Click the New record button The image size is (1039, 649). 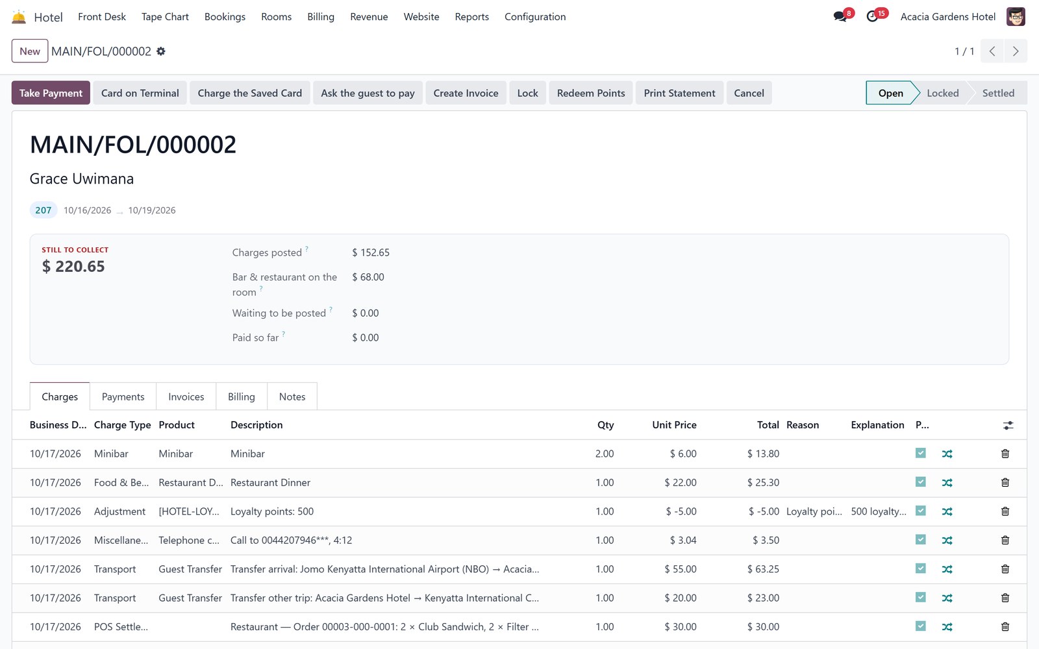click(x=30, y=51)
